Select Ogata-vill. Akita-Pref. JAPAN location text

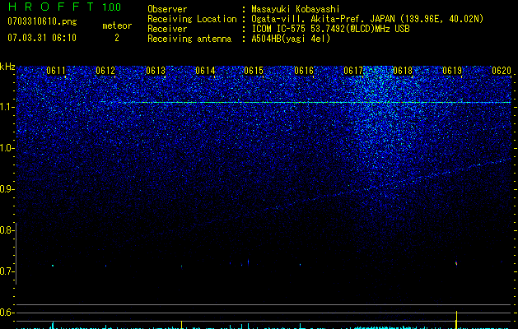pyautogui.click(x=367, y=19)
